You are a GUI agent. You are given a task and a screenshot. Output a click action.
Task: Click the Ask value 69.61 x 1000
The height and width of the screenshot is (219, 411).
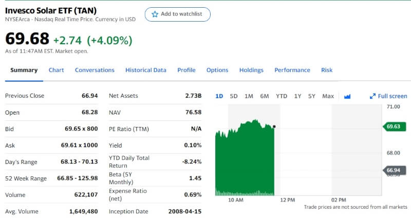[80, 145]
